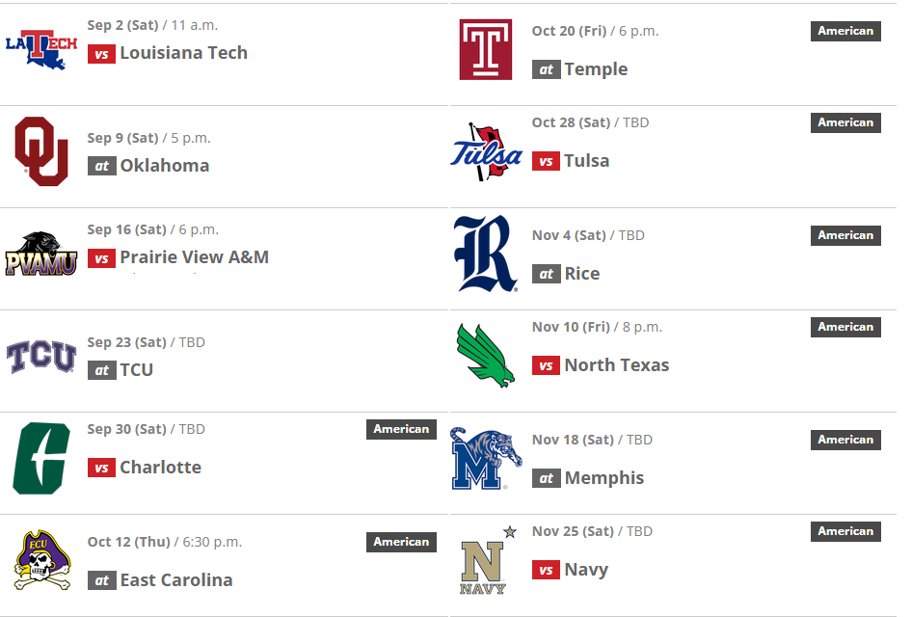The width and height of the screenshot is (912, 617).
Task: Open the Louisiana Tech game link
Action: click(x=184, y=53)
